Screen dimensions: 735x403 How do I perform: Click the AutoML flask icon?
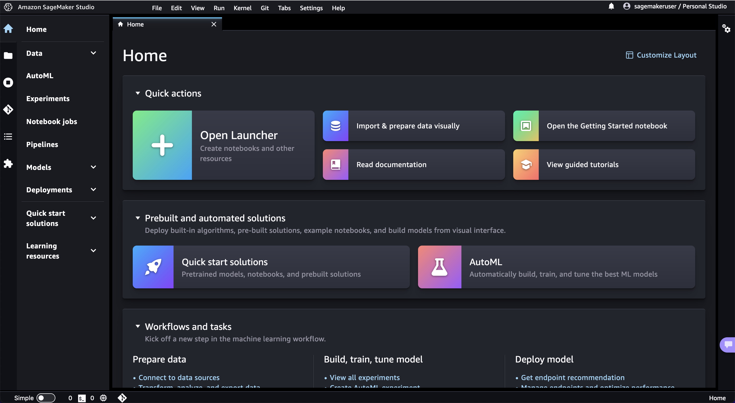(x=439, y=267)
